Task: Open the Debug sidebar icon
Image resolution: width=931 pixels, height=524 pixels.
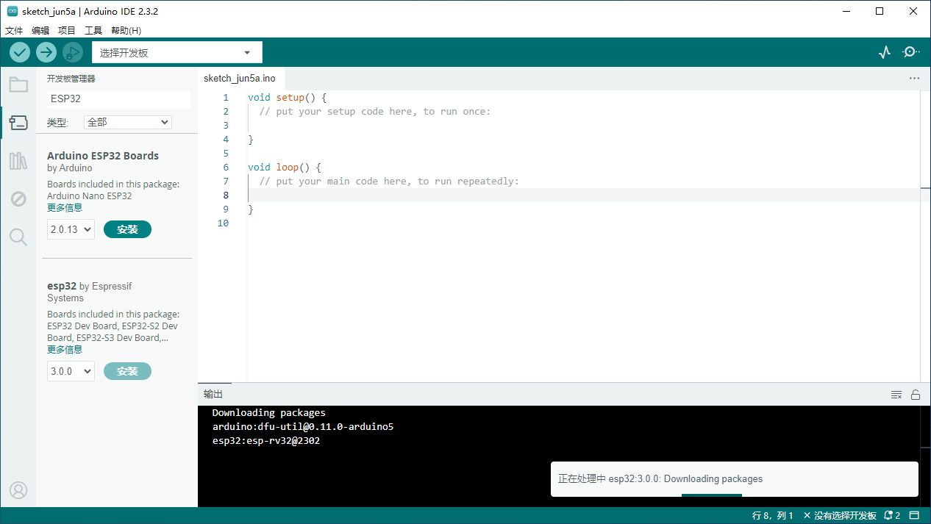Action: coord(18,198)
